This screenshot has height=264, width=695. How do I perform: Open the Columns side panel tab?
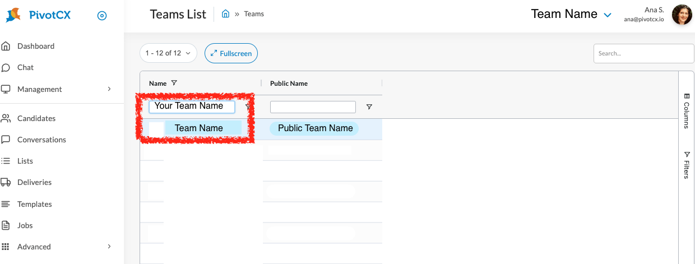[x=687, y=111]
